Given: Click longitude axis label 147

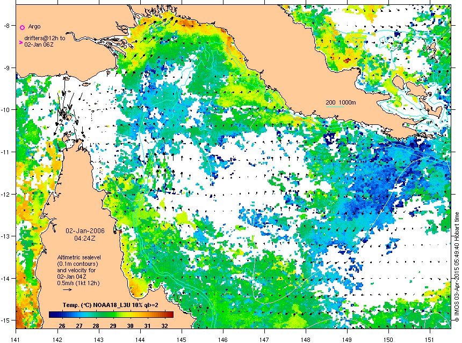Looking at the screenshot, I should [264, 340].
